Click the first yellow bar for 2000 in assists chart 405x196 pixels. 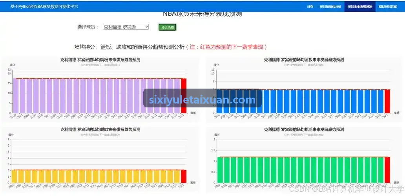(14, 176)
